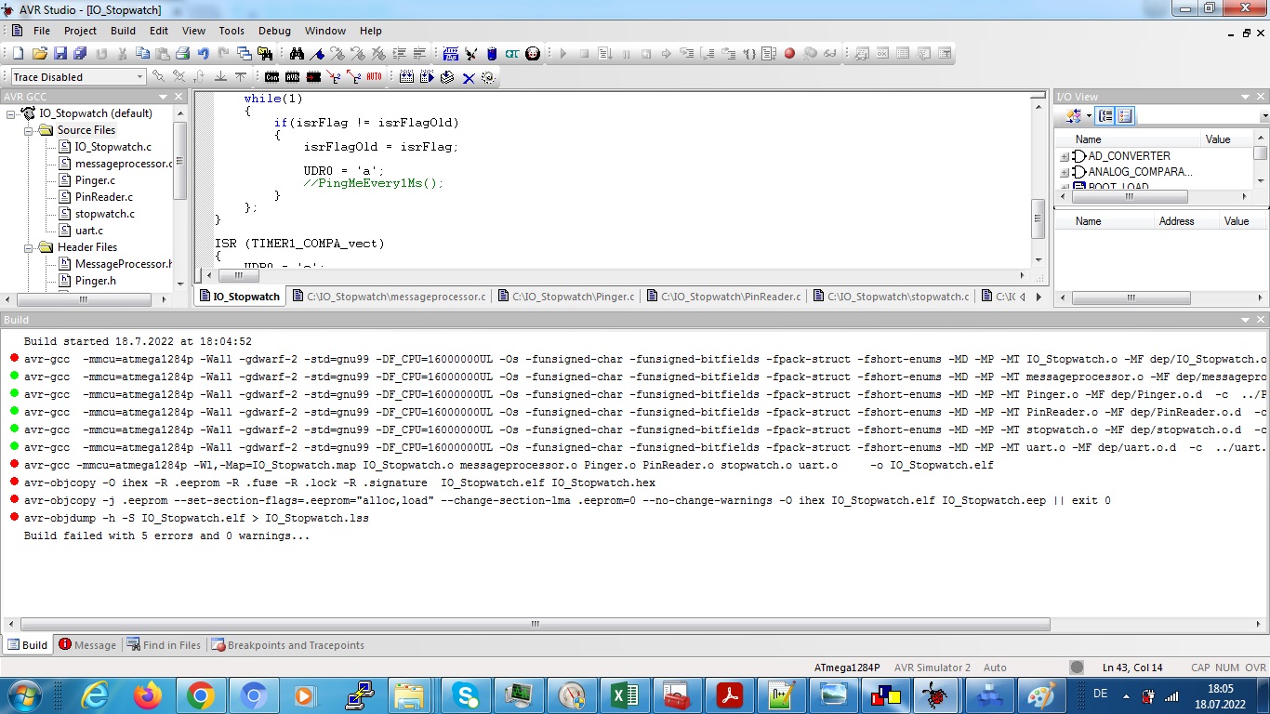Select Pinger.h in Header Files
1270x714 pixels.
click(x=95, y=281)
